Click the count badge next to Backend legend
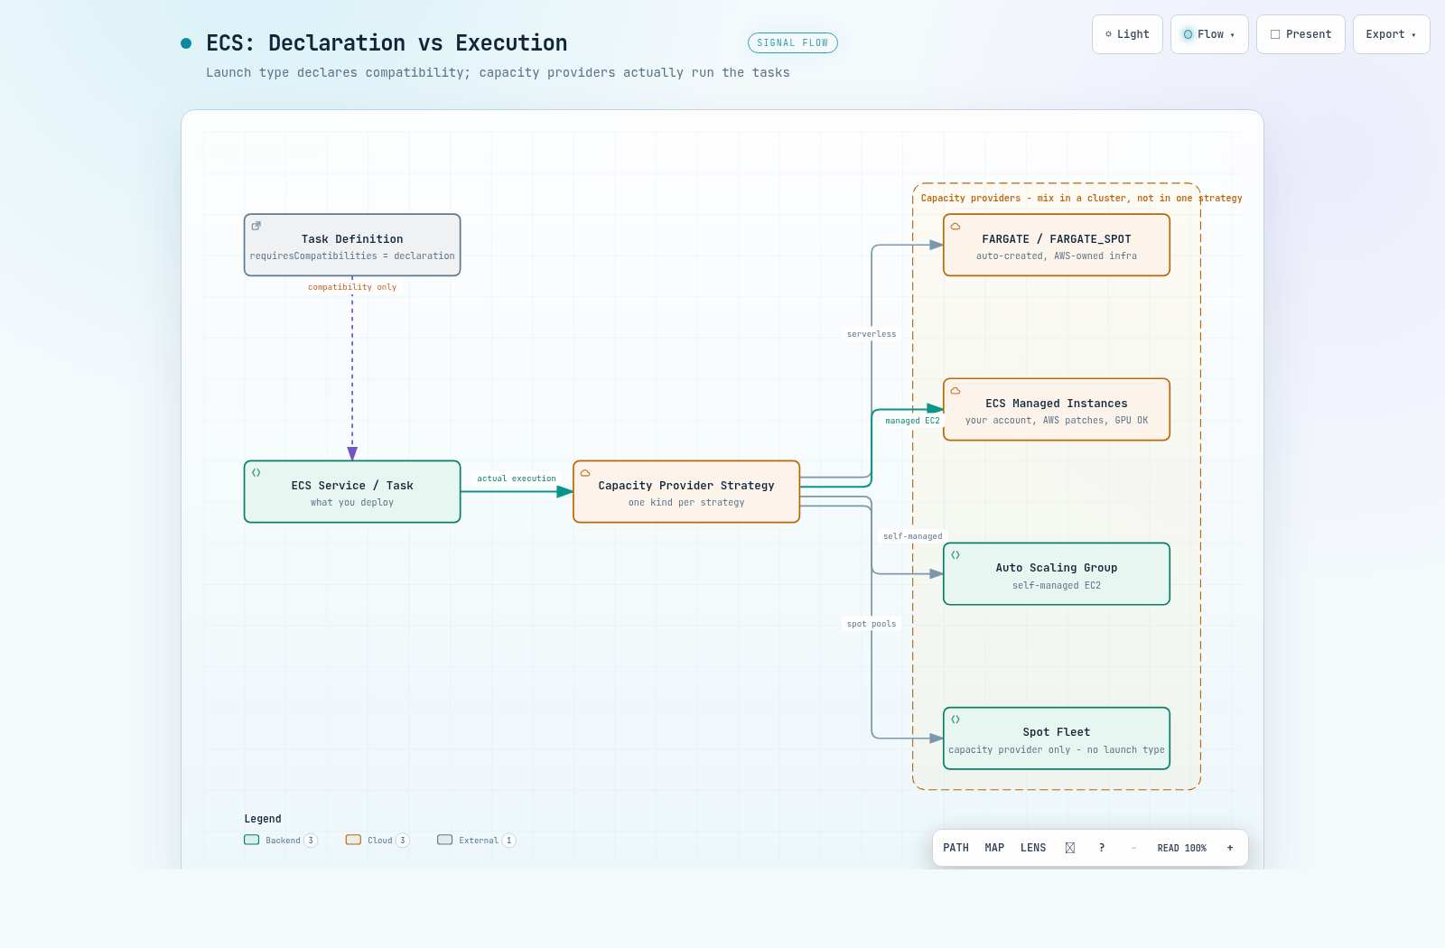1445x948 pixels. click(311, 841)
